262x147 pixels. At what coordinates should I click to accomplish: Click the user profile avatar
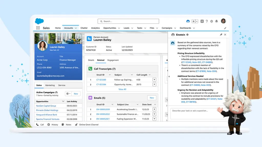tap(223, 21)
